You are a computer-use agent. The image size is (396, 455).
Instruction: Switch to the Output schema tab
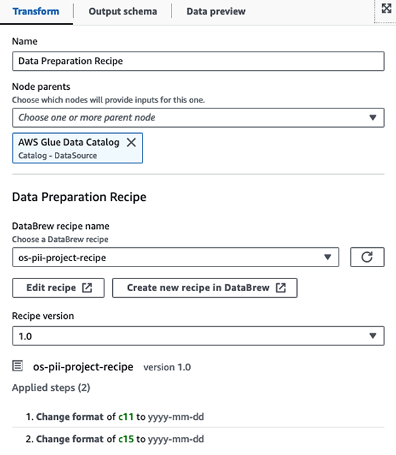123,11
